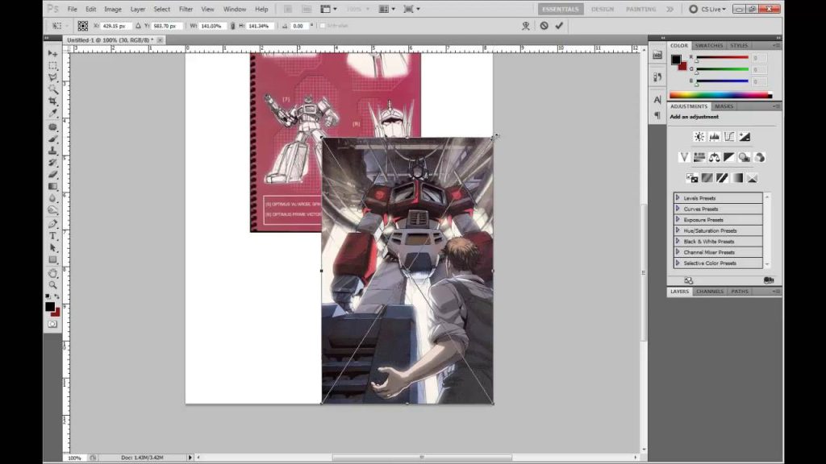Screen dimensions: 826x464
Task: Expand Hue/Saturation Presets
Action: point(678,230)
